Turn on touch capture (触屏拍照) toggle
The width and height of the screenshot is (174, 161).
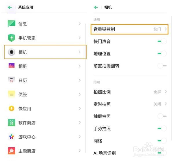[x=162, y=116]
